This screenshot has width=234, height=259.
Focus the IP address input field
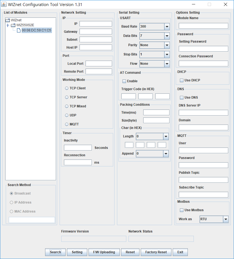pos(96,24)
